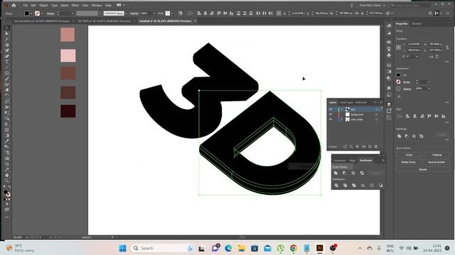Screen dimensions: 455x255
Task: Expand the color codes layer disclosure arrow
Action: pos(342,120)
